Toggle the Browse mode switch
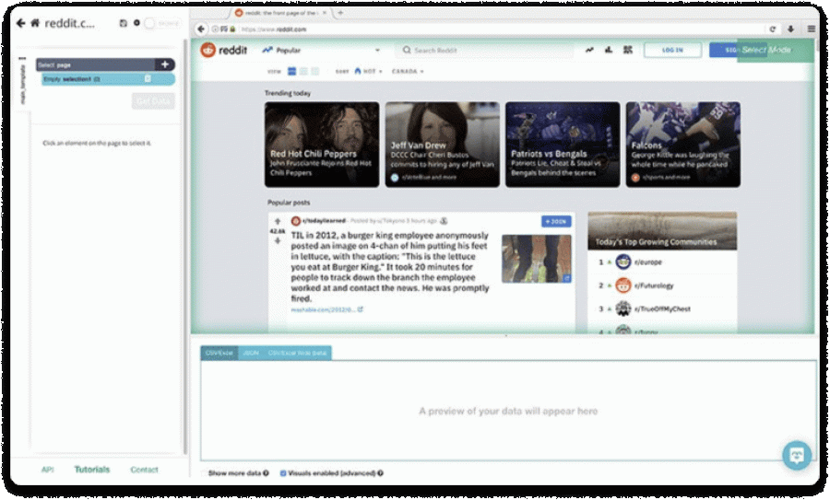This screenshot has height=500, width=830. (x=150, y=23)
